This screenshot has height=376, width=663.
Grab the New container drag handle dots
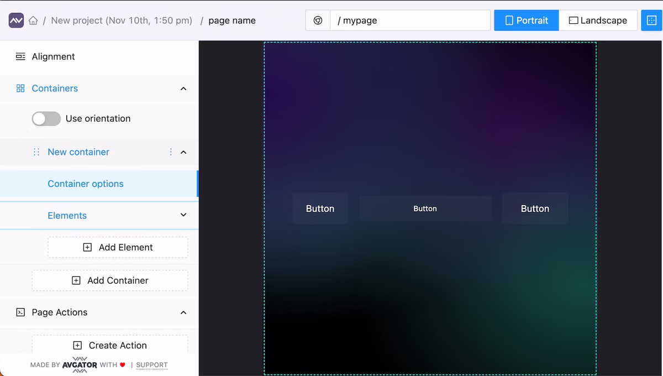[36, 152]
